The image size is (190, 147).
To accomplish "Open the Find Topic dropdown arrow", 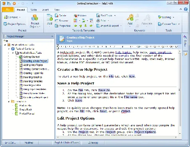I will coord(115,16).
